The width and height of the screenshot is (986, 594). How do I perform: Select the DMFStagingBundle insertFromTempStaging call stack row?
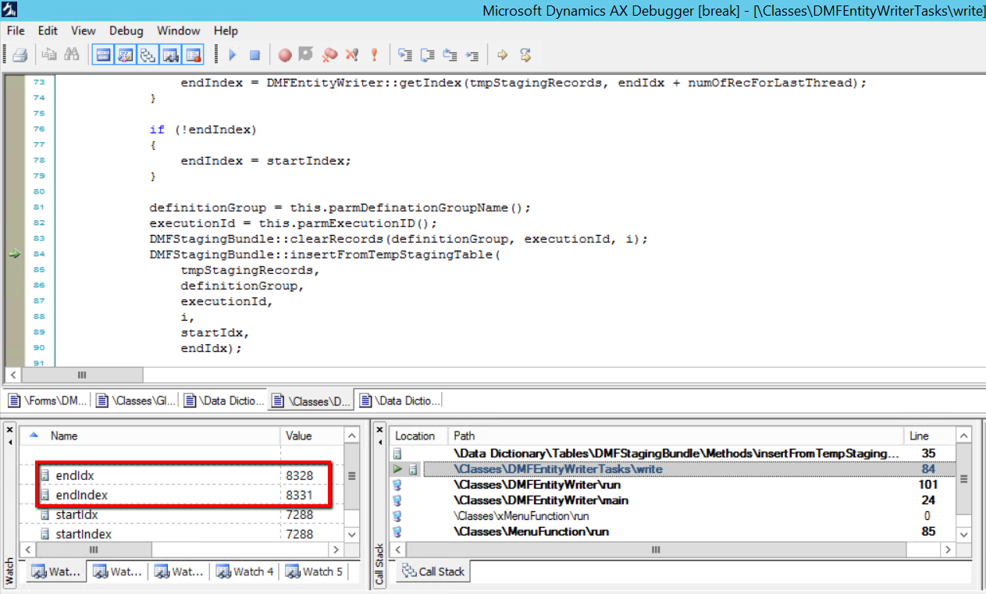point(673,453)
